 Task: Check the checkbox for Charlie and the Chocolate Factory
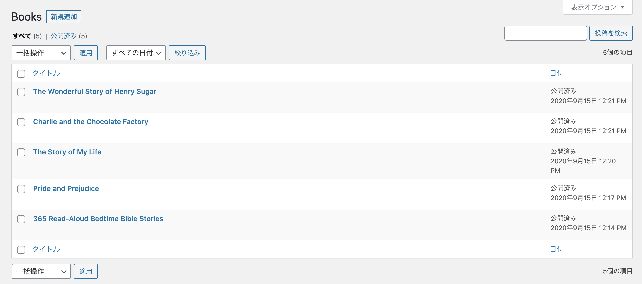pos(21,122)
